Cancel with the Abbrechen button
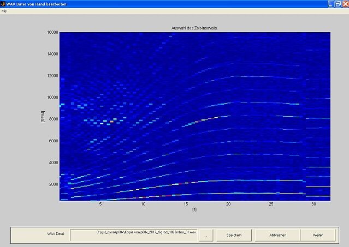The height and width of the screenshot is (247, 349). click(278, 234)
